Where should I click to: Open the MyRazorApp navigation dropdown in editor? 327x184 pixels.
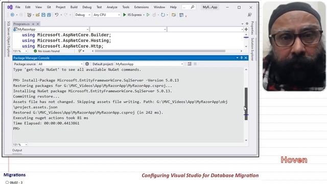point(51,30)
